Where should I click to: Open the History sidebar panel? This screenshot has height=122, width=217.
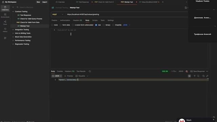[5, 30]
